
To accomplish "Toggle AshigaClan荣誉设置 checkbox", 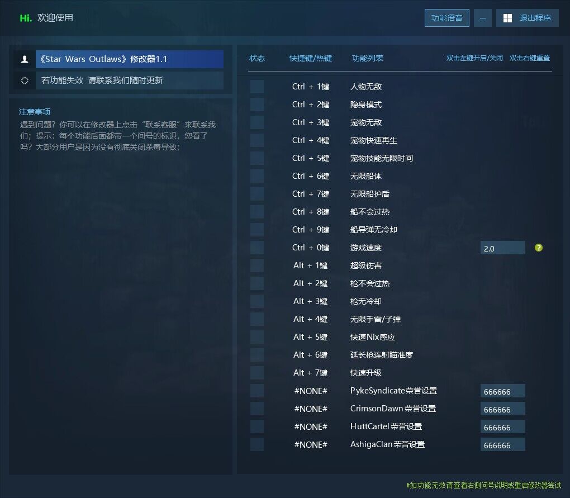I will (x=257, y=444).
